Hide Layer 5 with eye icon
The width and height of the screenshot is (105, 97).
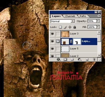tap(52, 49)
